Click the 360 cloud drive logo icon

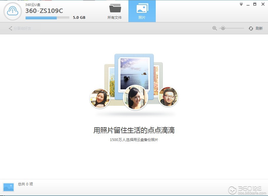pyautogui.click(x=12, y=11)
